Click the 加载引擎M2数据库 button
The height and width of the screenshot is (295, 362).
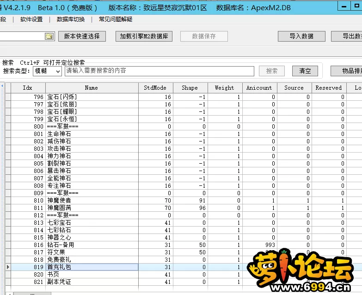pos(144,36)
